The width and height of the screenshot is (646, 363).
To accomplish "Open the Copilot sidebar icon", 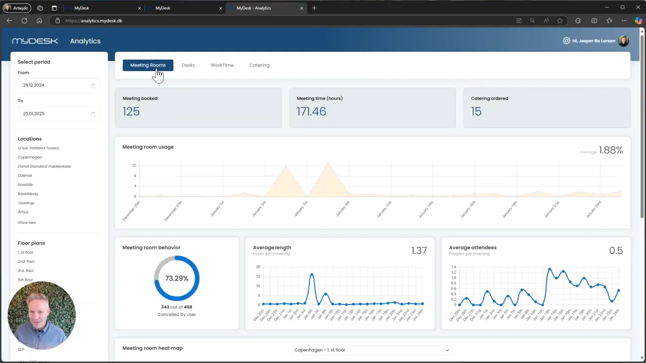I will point(638,21).
